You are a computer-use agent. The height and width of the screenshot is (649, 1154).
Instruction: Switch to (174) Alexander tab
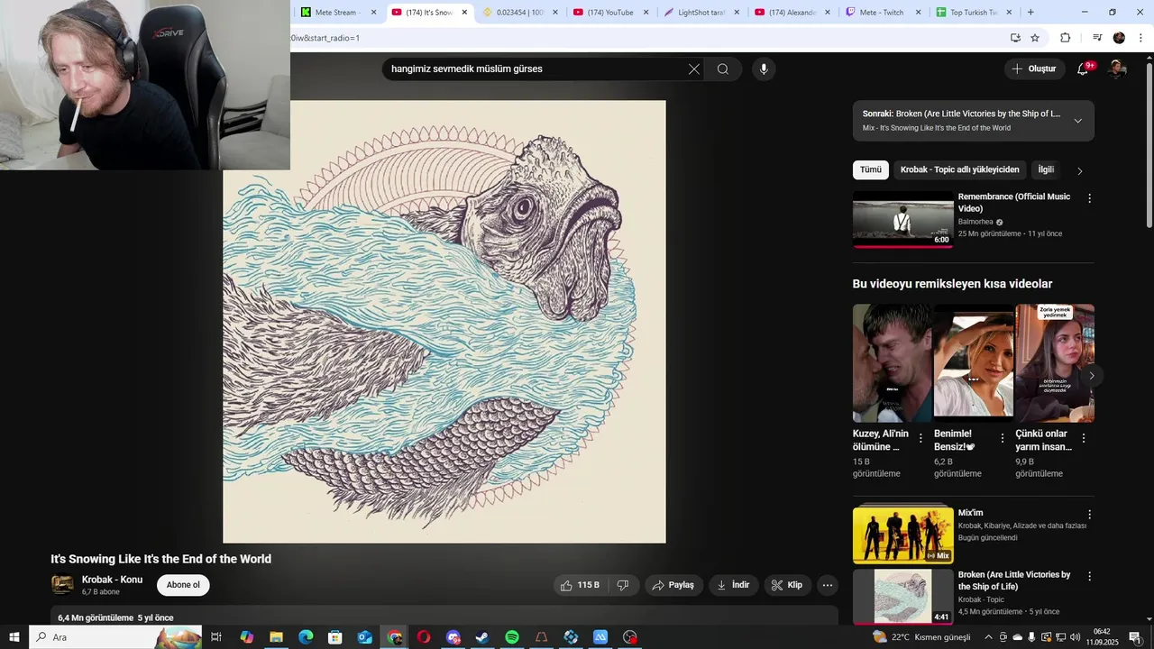(792, 13)
